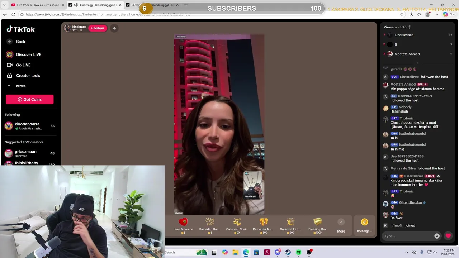
Task: Close the 'Live from Tel Aviv' tab
Action: coord(63,5)
